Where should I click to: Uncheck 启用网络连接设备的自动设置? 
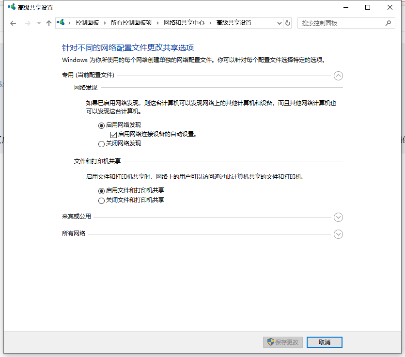coord(113,134)
